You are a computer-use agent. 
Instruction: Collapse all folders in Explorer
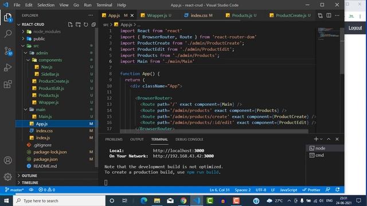click(x=93, y=25)
